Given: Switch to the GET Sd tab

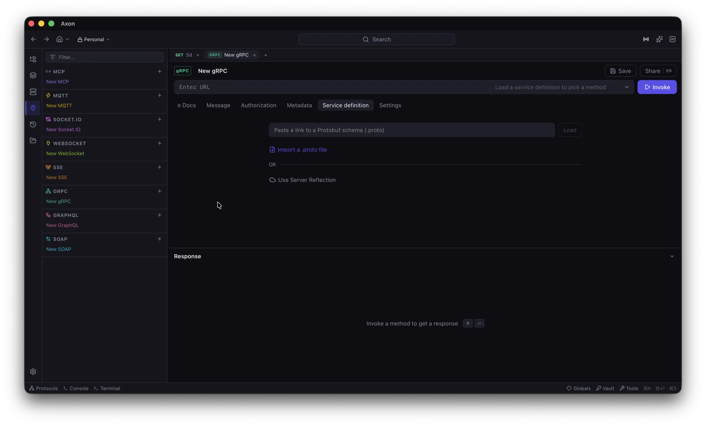Looking at the screenshot, I should pos(184,55).
